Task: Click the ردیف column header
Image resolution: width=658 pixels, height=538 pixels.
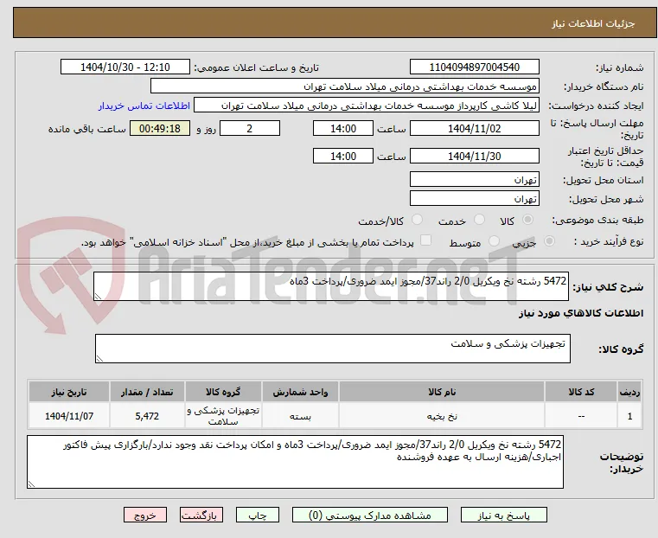Action: tap(629, 392)
